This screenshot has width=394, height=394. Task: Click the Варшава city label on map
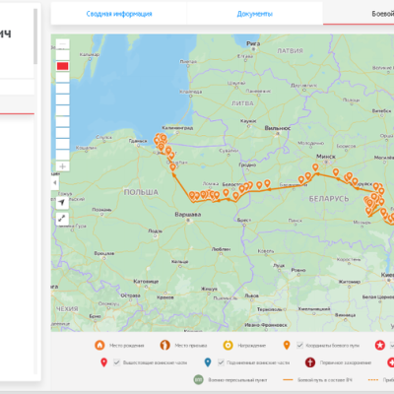tap(188, 215)
